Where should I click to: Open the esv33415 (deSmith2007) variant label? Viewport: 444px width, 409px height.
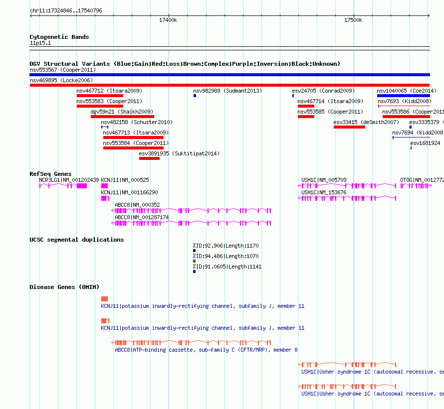[x=366, y=122]
